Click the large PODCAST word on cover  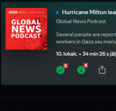pos(26,36)
